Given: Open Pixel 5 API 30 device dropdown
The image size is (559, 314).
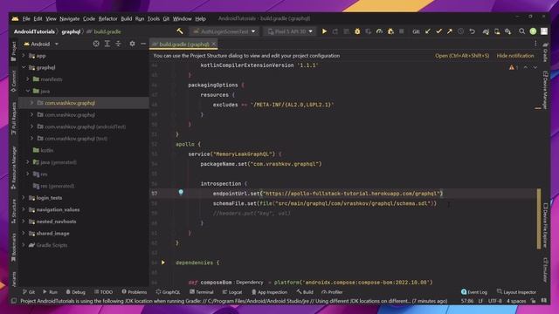Looking at the screenshot, I should [x=290, y=31].
